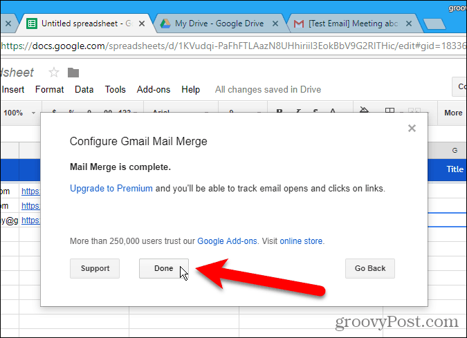Expand the 100% zoom dropdown
The image size is (467, 338).
[19, 113]
